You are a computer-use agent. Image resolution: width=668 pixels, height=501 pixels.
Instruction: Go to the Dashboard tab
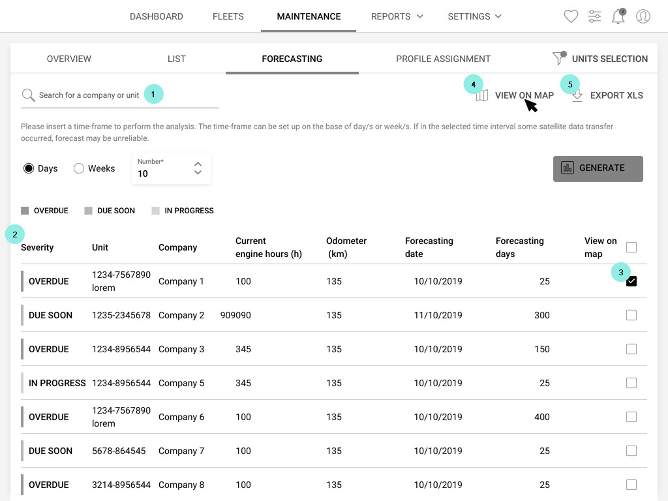coord(157,16)
